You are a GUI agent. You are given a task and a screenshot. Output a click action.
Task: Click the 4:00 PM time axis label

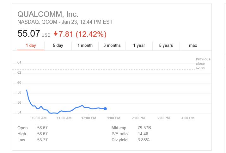(188, 118)
